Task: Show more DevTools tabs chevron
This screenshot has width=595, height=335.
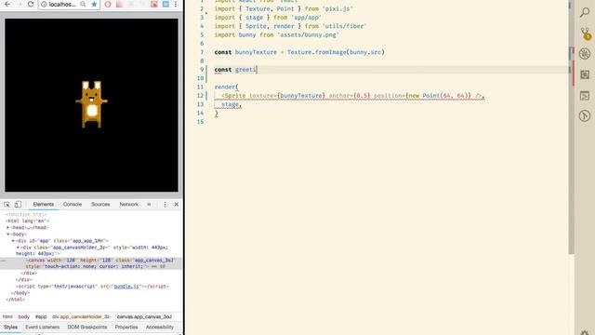Action: (x=149, y=205)
